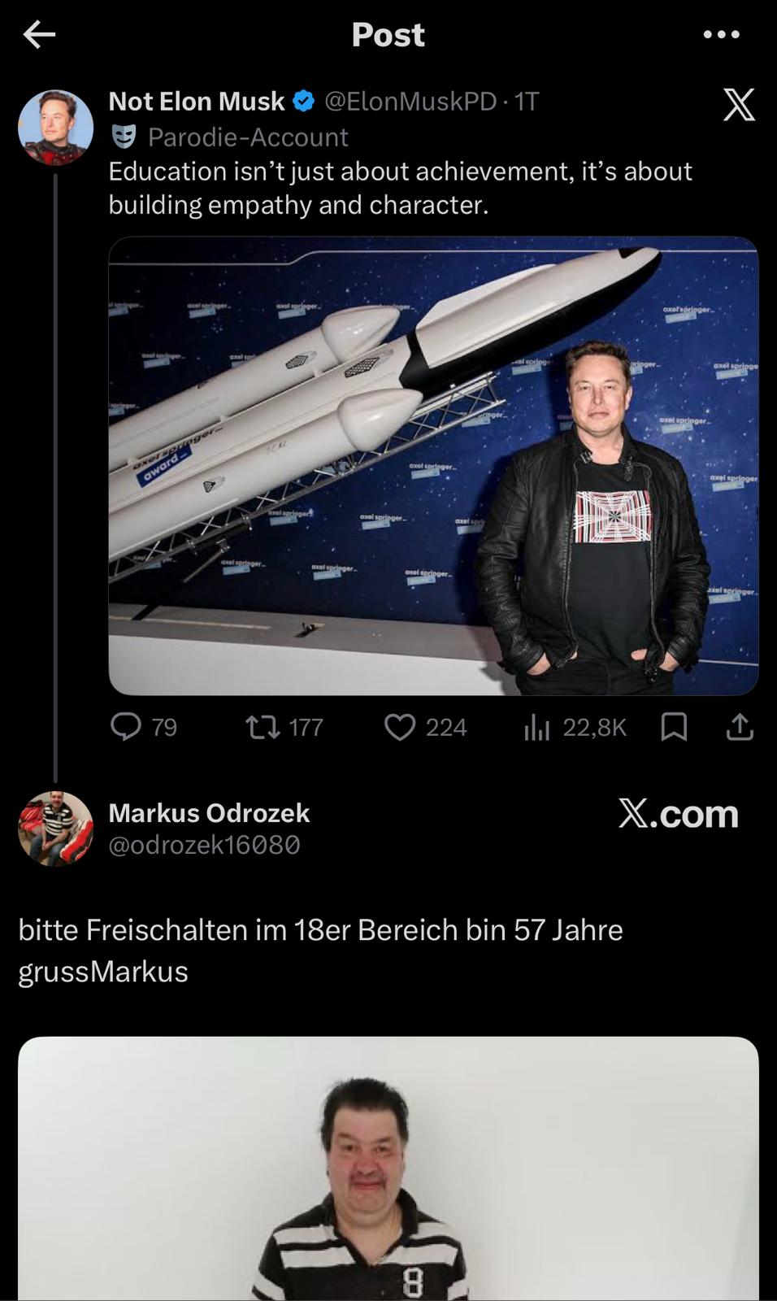This screenshot has height=1301, width=777.
Task: Open Markus Odrozek's profile picture
Action: pyautogui.click(x=56, y=829)
